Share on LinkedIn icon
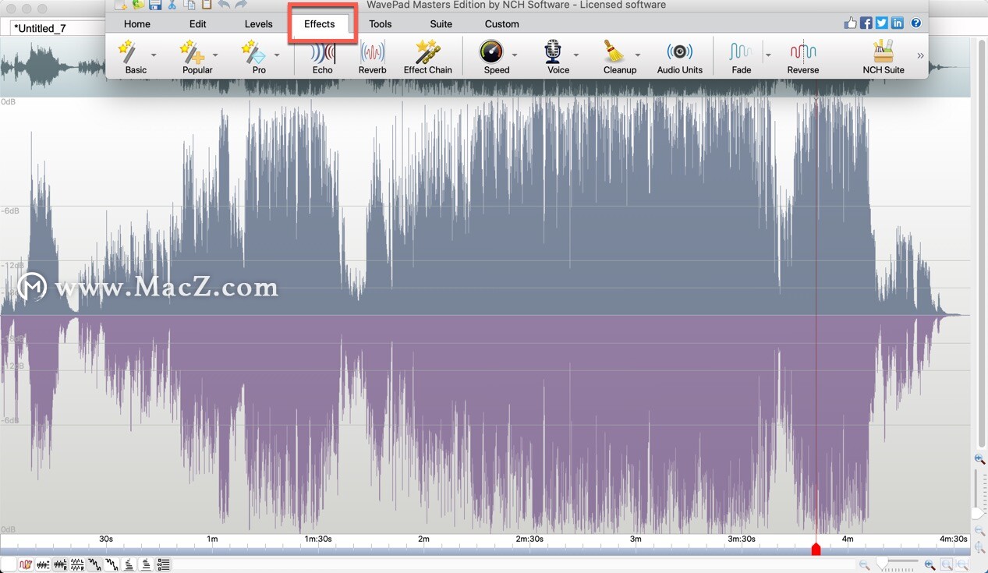Screen dimensions: 988x573 point(898,23)
